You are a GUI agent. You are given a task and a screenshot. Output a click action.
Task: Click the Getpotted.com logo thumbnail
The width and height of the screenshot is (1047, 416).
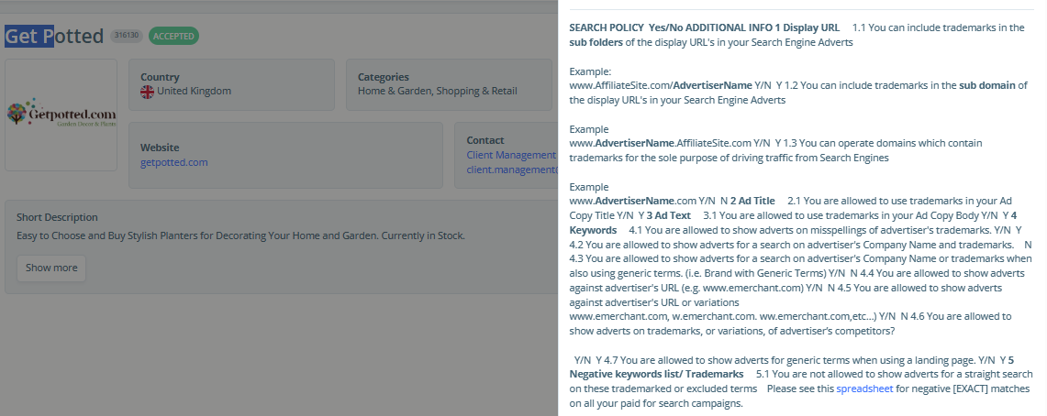pos(61,115)
